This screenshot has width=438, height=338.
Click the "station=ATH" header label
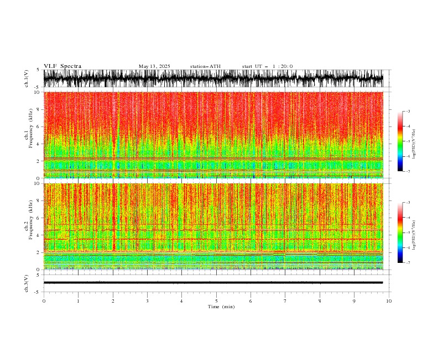(205, 66)
